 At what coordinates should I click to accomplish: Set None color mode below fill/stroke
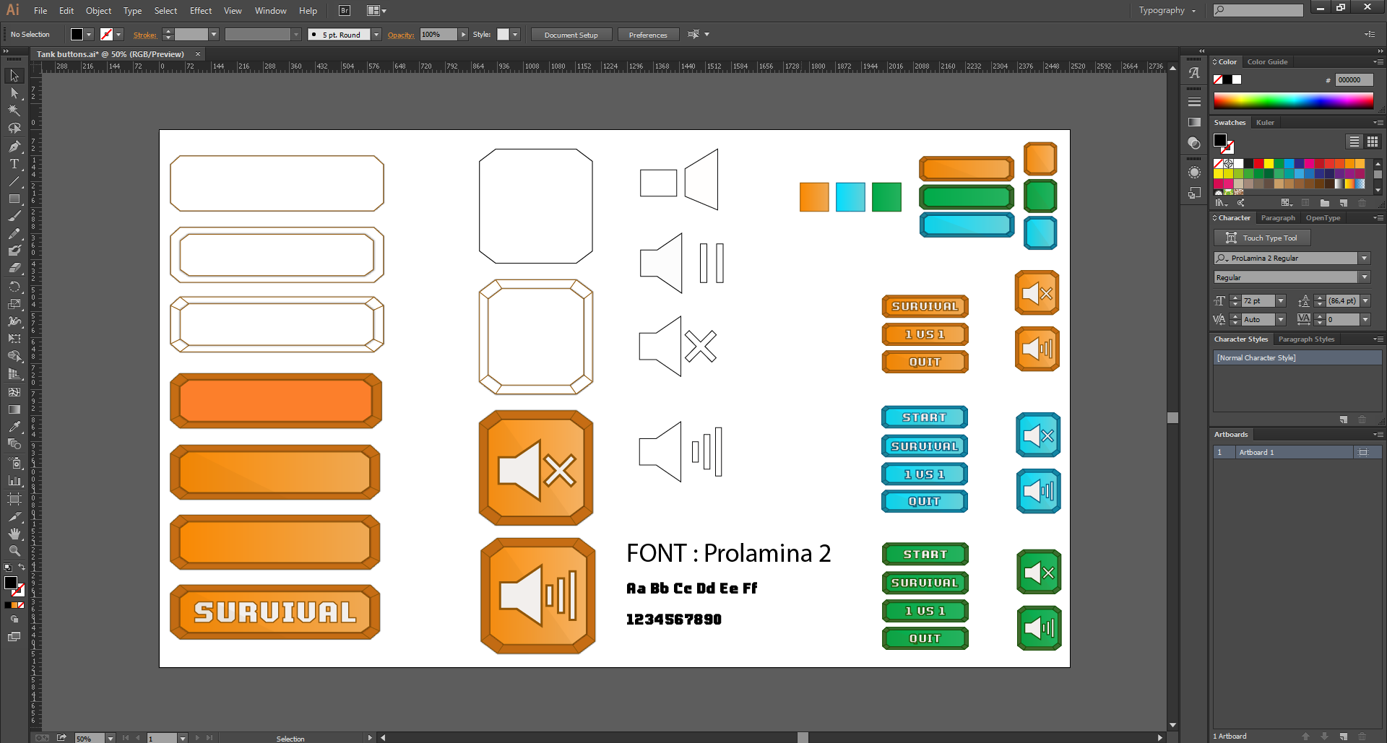pyautogui.click(x=21, y=605)
